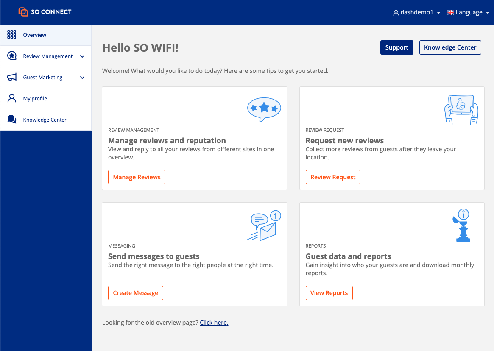Viewport: 494px width, 351px height.
Task: Expand the Guest Marketing submenu chevron
Action: (82, 78)
